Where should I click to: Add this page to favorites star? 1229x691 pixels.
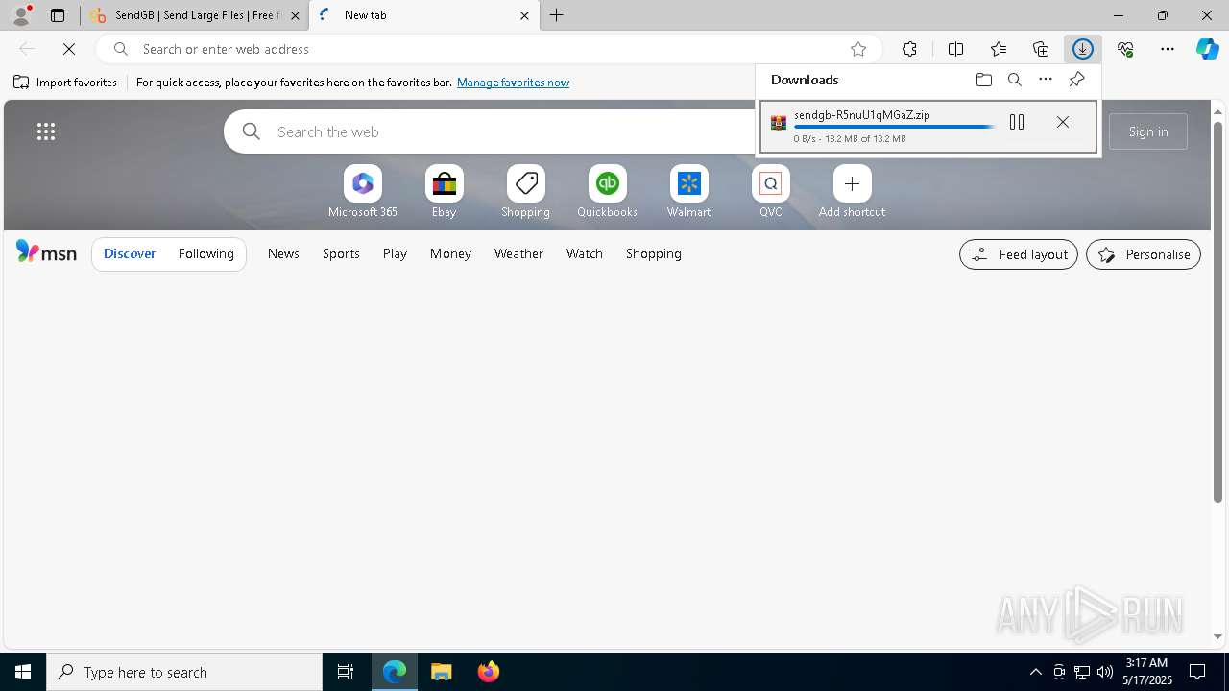point(858,49)
